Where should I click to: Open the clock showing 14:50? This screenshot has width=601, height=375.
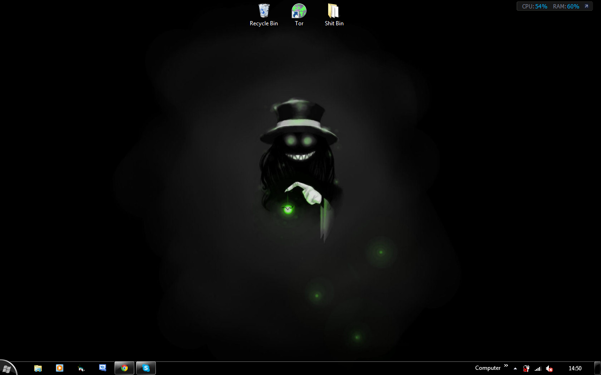coord(575,368)
